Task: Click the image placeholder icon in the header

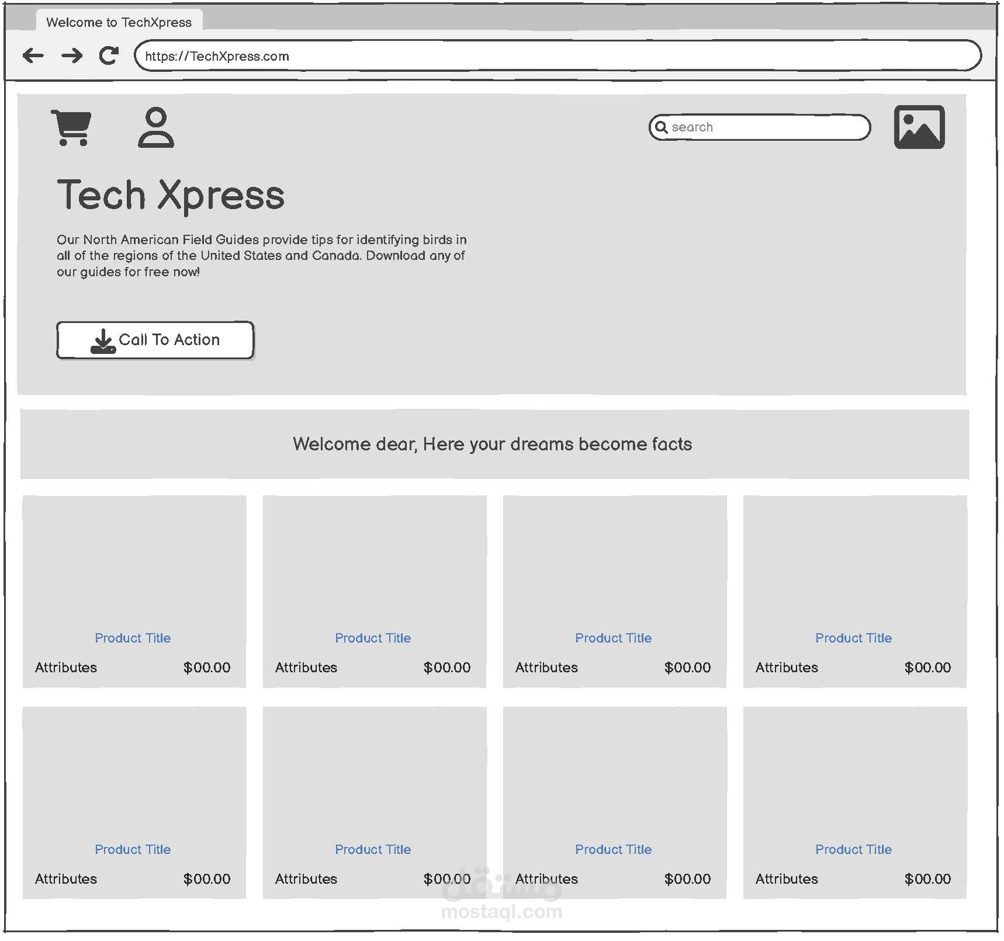Action: [920, 127]
